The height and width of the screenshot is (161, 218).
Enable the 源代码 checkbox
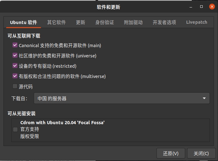click(x=15, y=86)
